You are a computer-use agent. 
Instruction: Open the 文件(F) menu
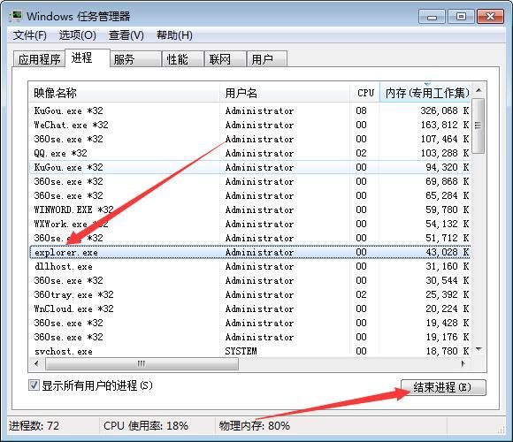pyautogui.click(x=29, y=35)
